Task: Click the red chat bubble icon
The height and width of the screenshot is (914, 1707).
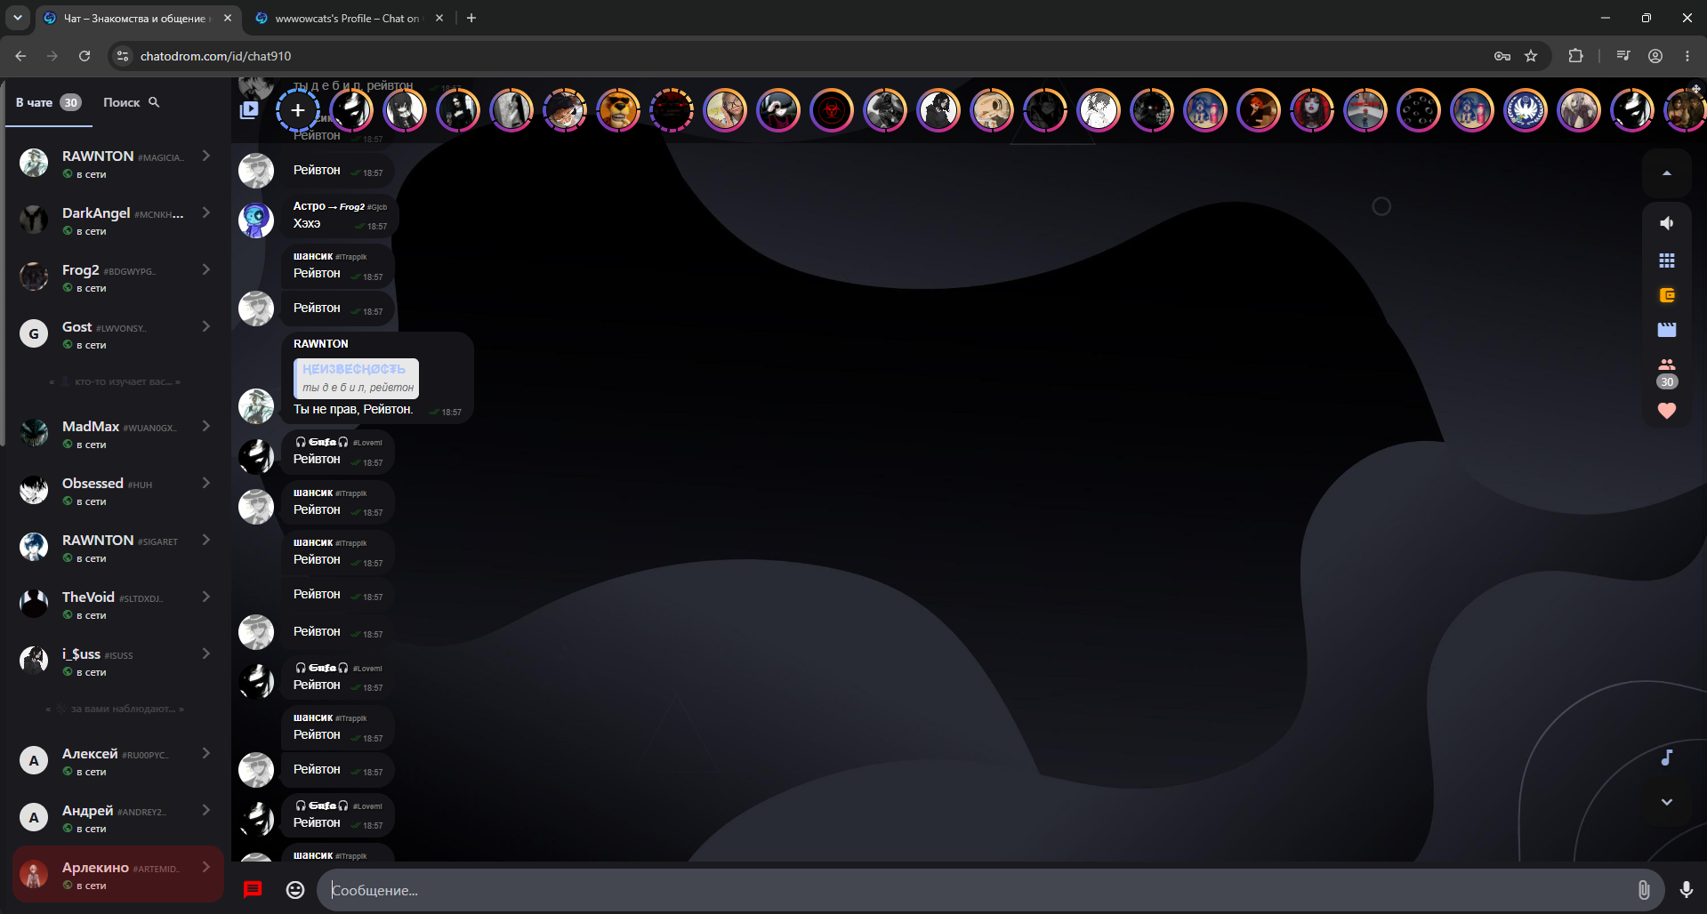Action: click(x=253, y=890)
